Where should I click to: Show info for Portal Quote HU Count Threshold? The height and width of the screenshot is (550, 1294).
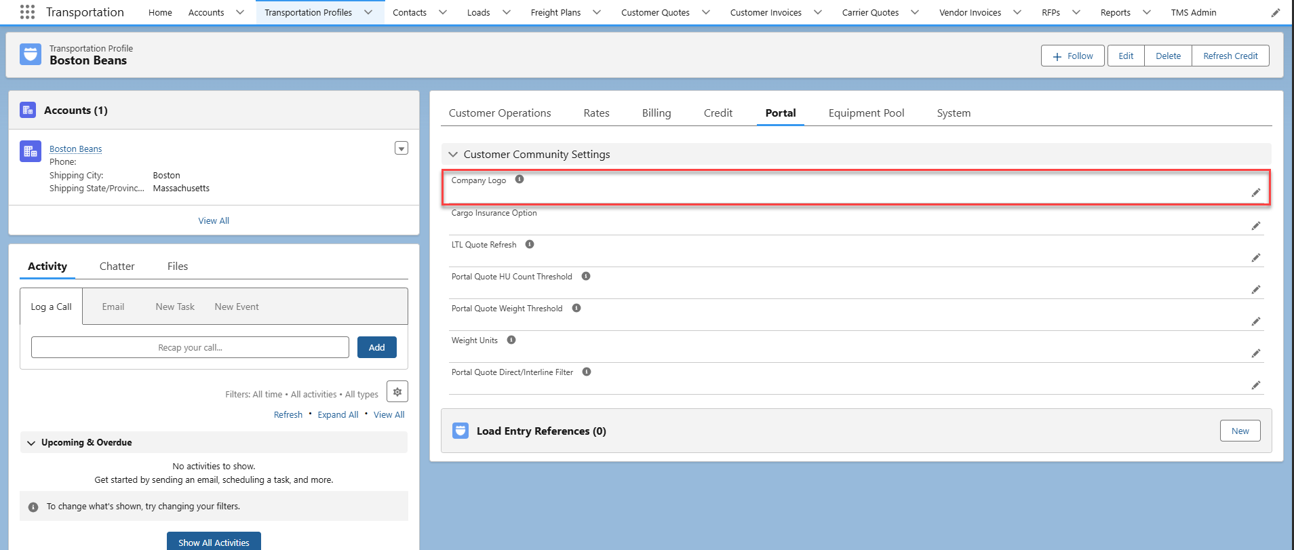[x=586, y=276]
